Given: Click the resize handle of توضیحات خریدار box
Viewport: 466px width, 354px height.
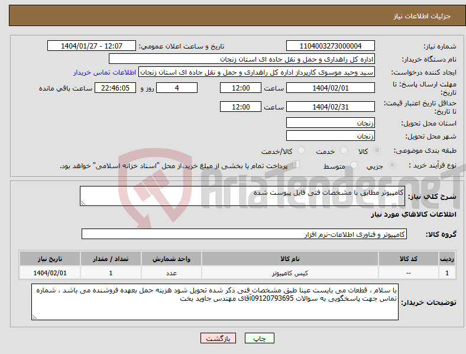Looking at the screenshot, I should pos(34,317).
